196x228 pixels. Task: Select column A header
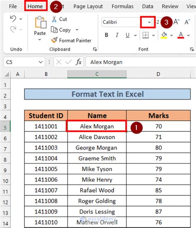click(x=18, y=74)
